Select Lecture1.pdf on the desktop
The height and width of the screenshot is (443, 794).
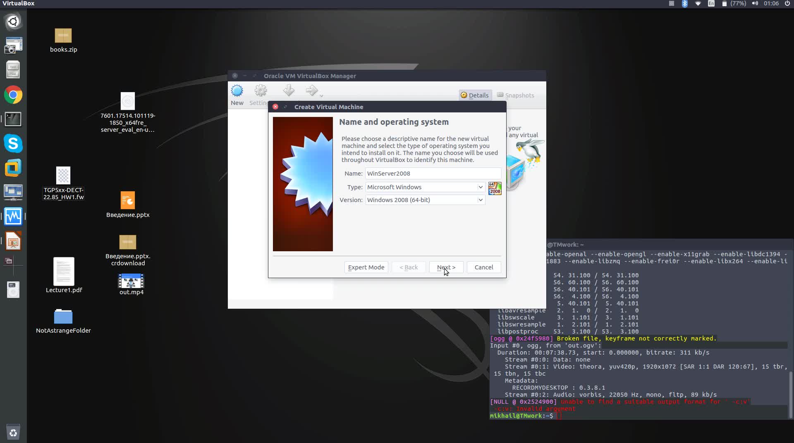[64, 275]
